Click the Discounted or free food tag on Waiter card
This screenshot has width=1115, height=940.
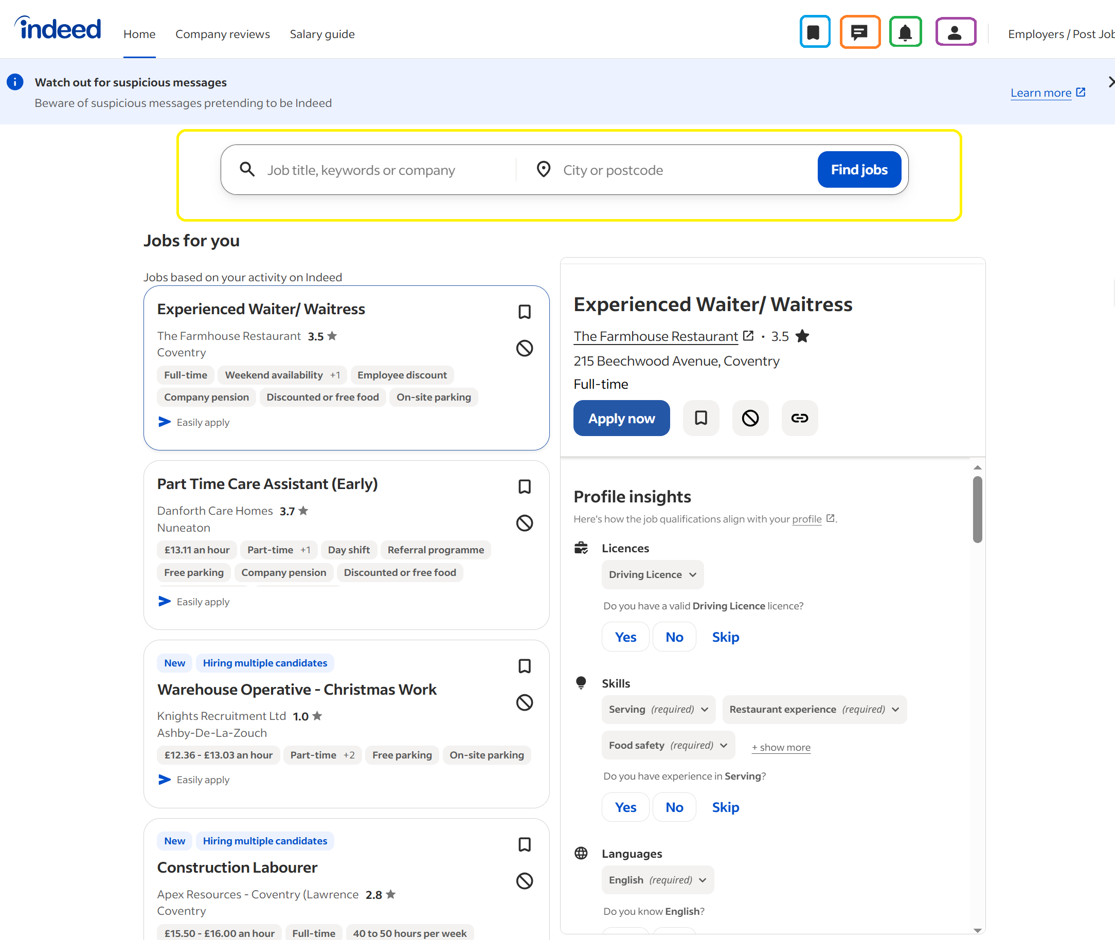coord(322,397)
